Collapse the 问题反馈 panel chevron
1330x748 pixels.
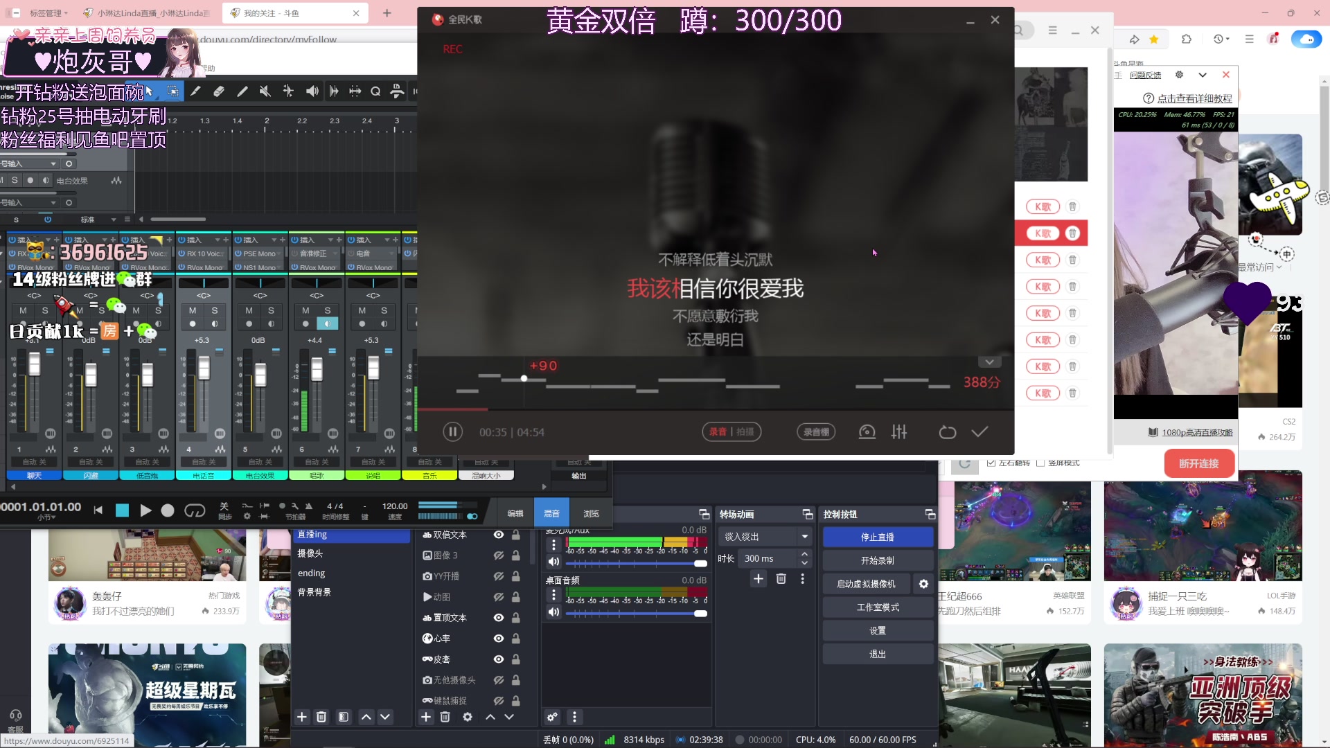tap(1203, 75)
